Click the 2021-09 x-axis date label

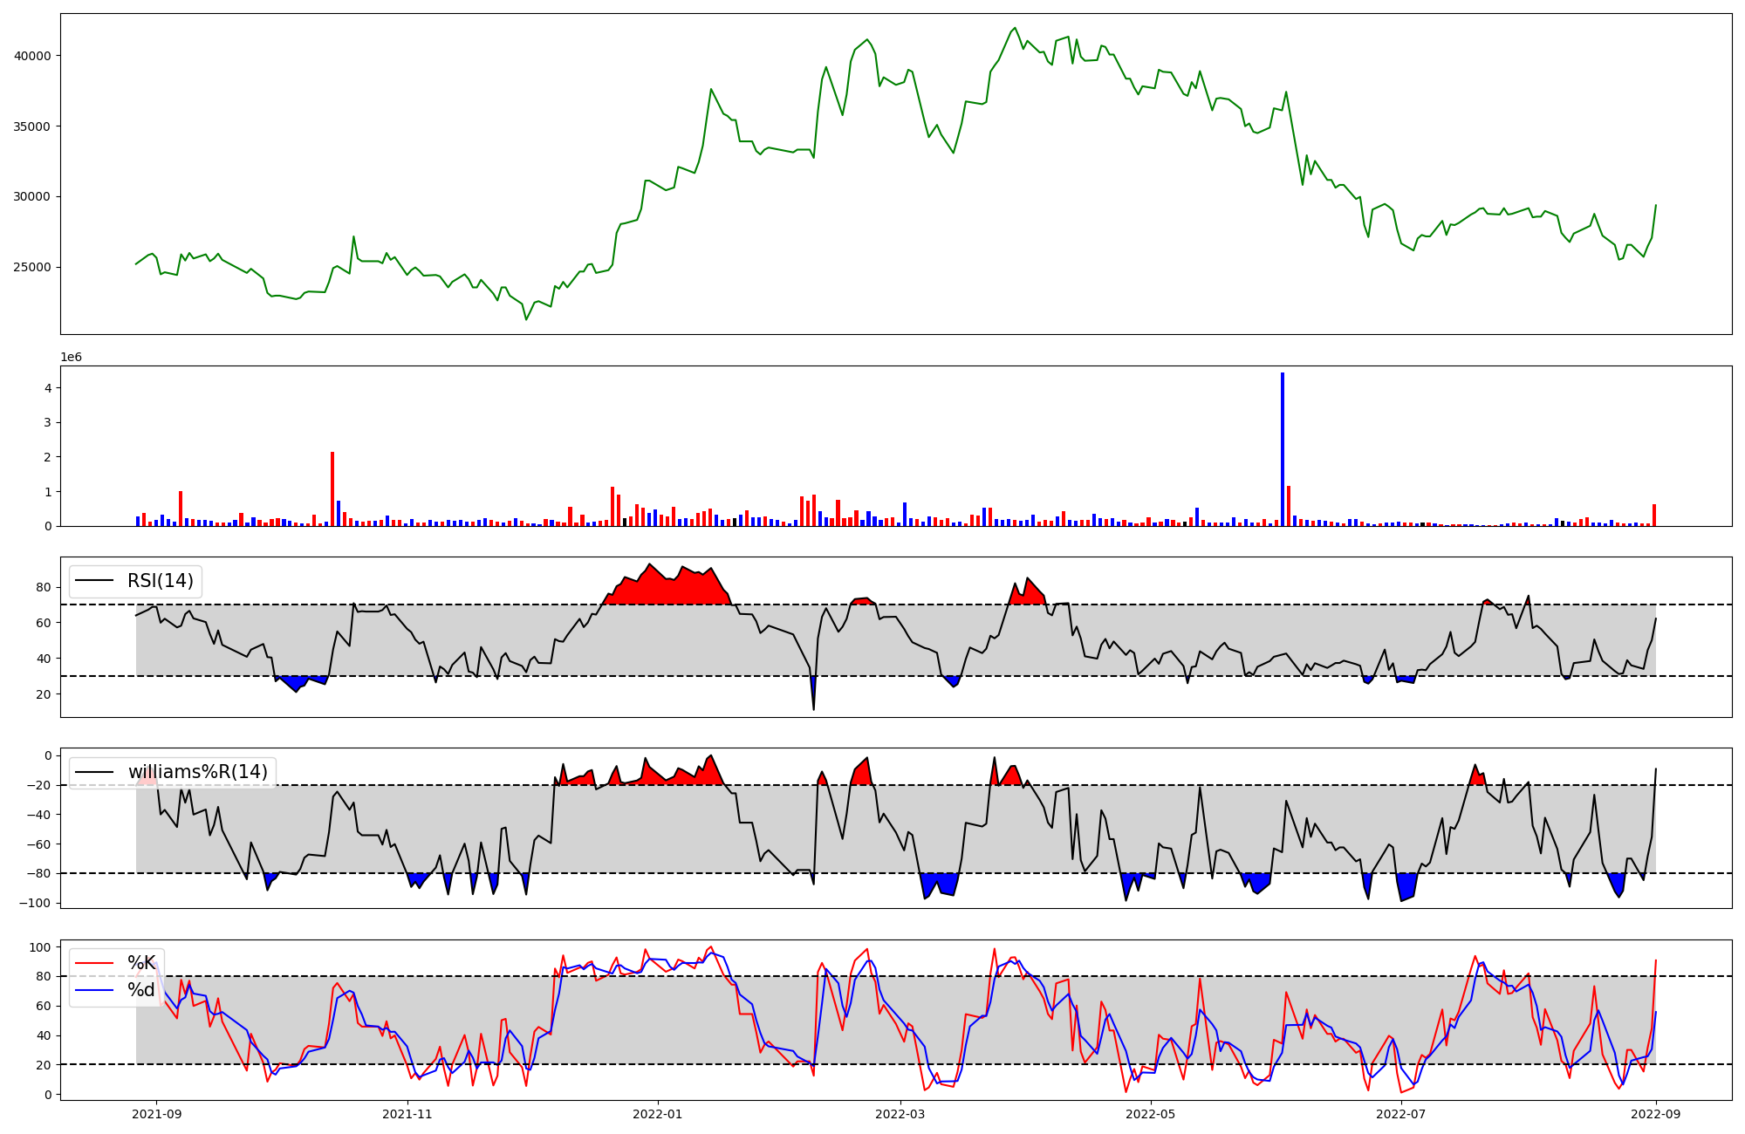[x=157, y=1114]
